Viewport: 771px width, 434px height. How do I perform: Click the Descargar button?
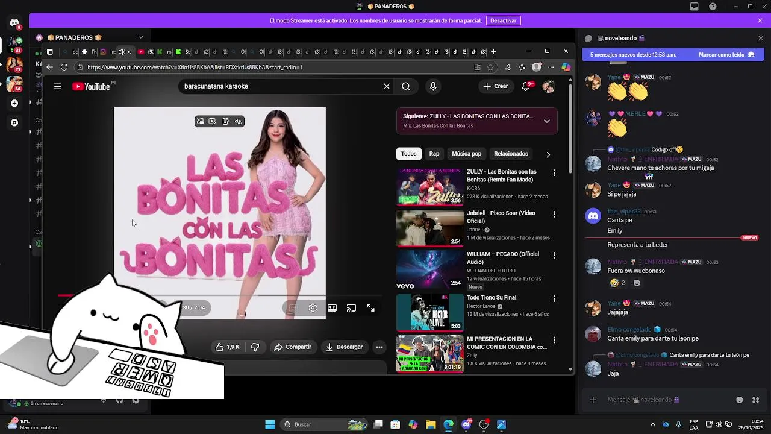coord(344,347)
